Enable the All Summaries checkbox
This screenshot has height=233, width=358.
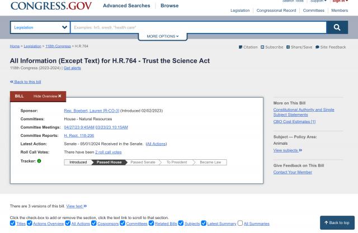[x=240, y=224]
